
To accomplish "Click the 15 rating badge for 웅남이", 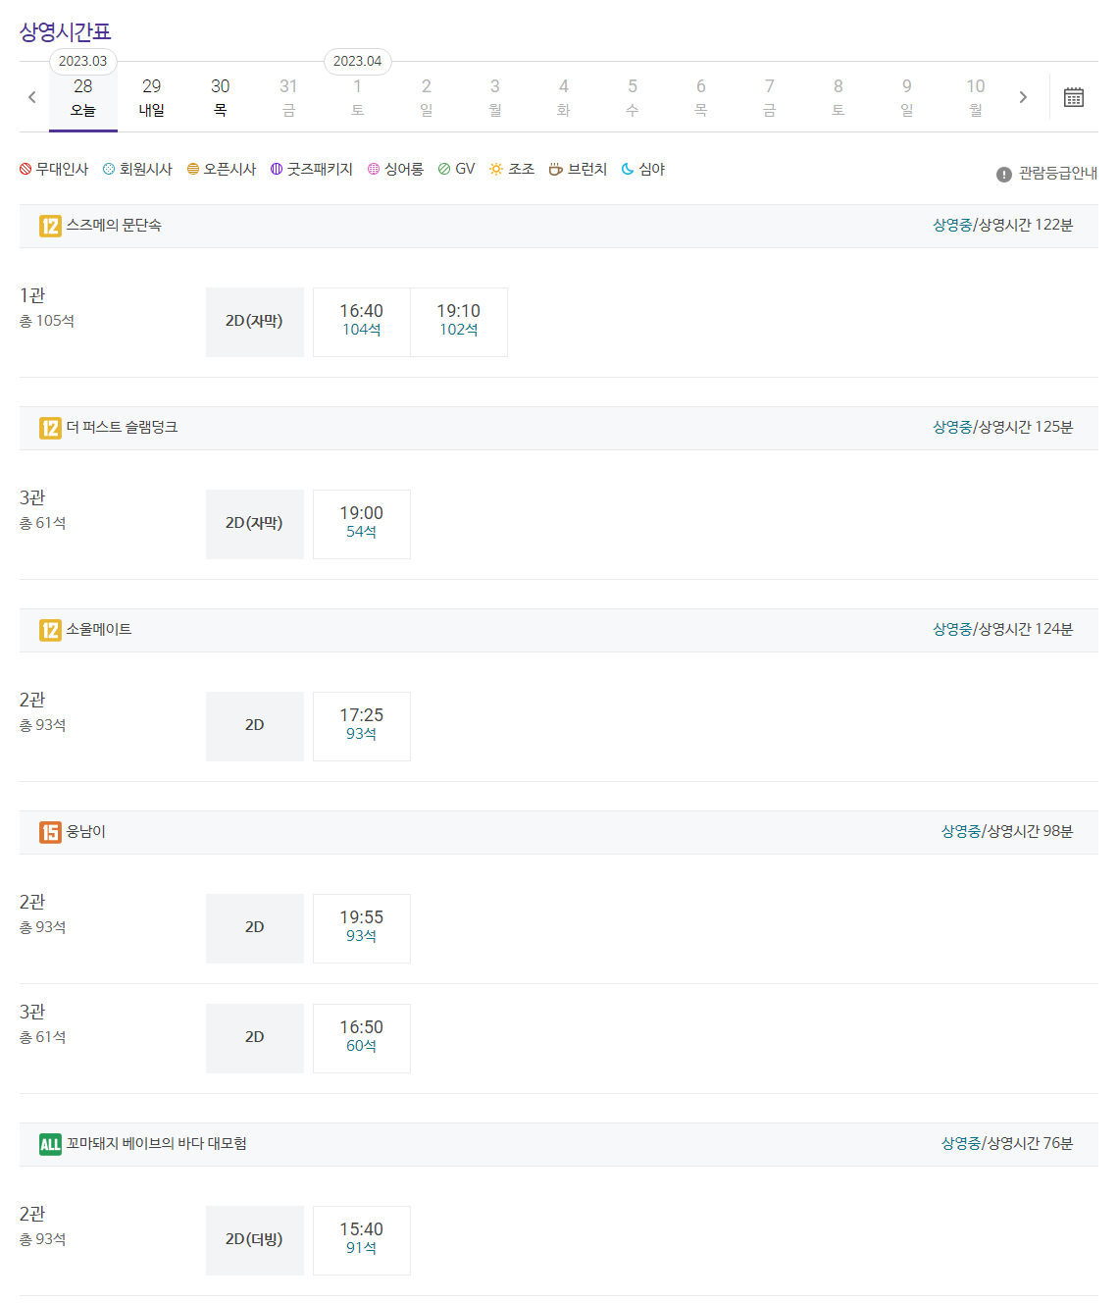I will tap(50, 832).
